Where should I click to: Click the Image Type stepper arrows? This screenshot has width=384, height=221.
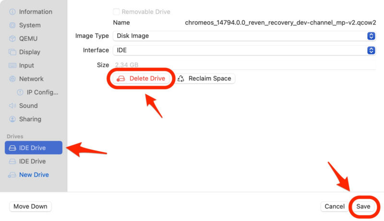click(371, 36)
